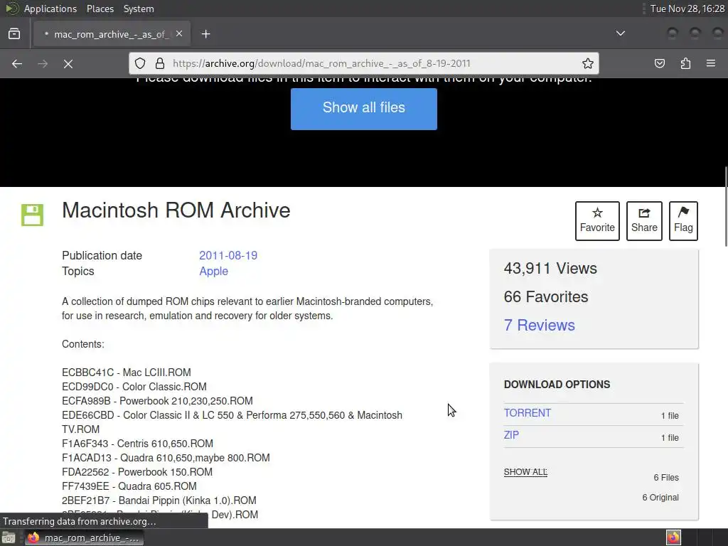Click SHOW ALL download options
This screenshot has width=728, height=546.
[525, 472]
